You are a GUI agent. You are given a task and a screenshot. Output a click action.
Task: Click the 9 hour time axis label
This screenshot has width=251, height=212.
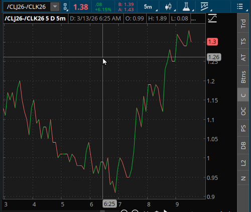(177, 204)
